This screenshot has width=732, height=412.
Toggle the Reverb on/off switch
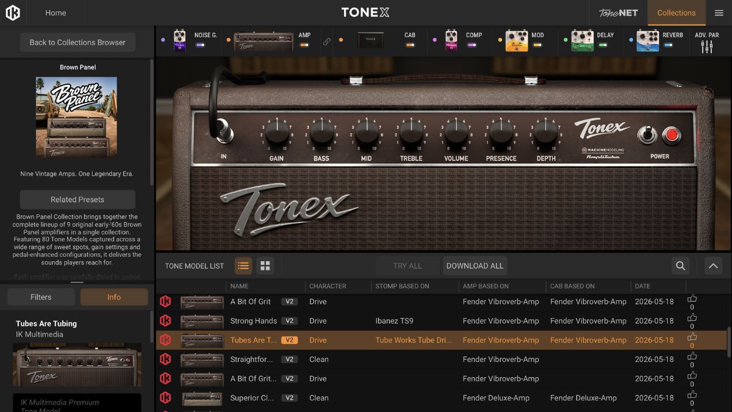tap(669, 45)
